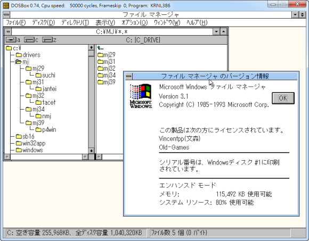309x241 pixels.
Task: Select the c:¥ root folder in tree
Action: tap(13, 48)
